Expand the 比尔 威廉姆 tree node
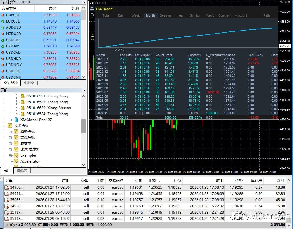The width and height of the screenshot is (293, 229). (x=10, y=150)
